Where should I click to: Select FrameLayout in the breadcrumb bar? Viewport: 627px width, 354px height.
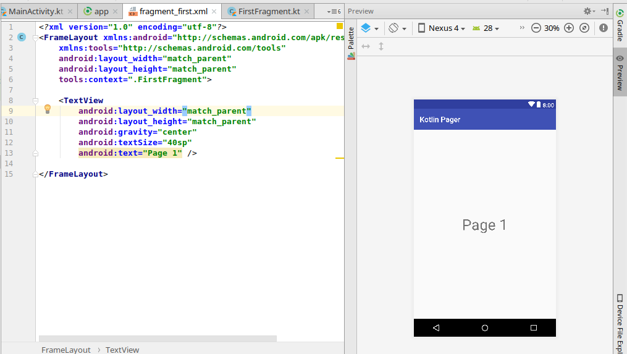coord(66,350)
